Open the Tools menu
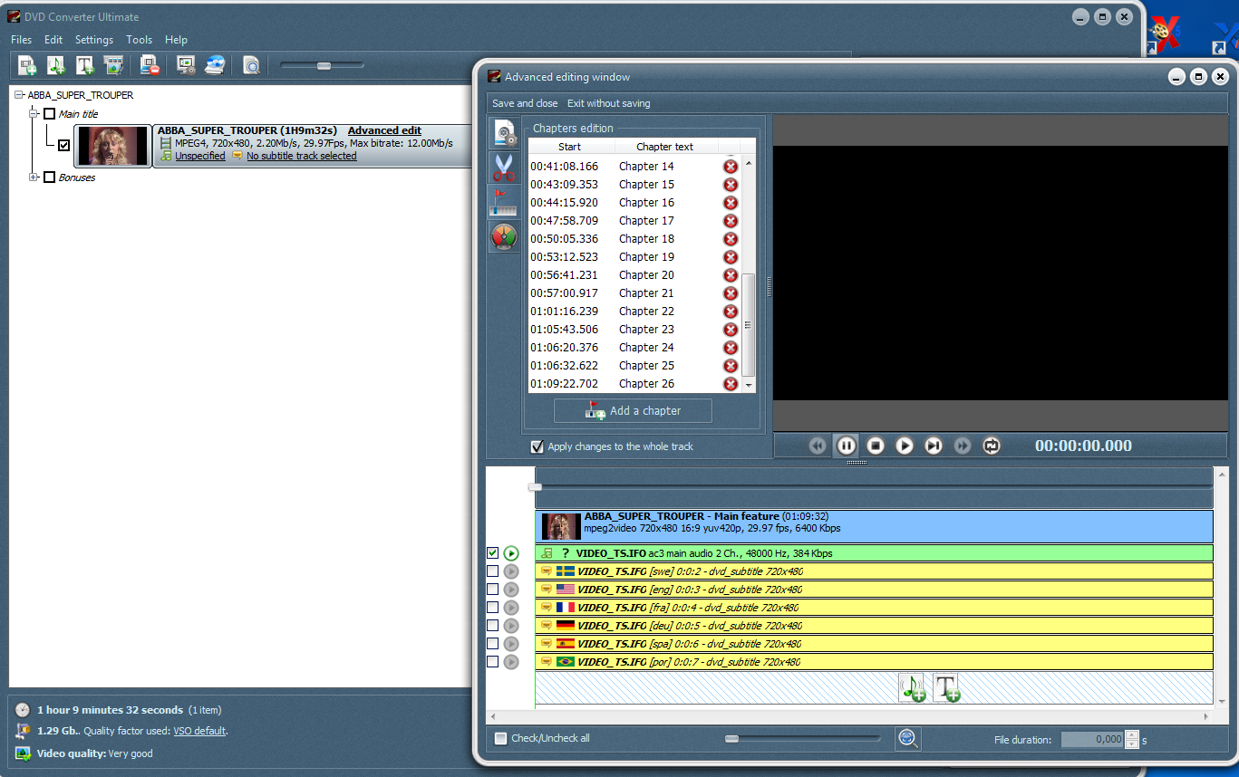 coord(139,40)
